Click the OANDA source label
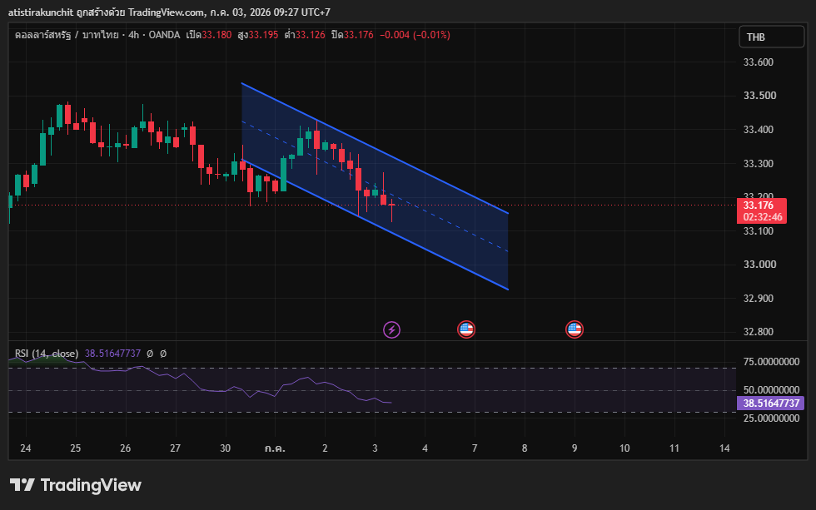 pyautogui.click(x=165, y=35)
